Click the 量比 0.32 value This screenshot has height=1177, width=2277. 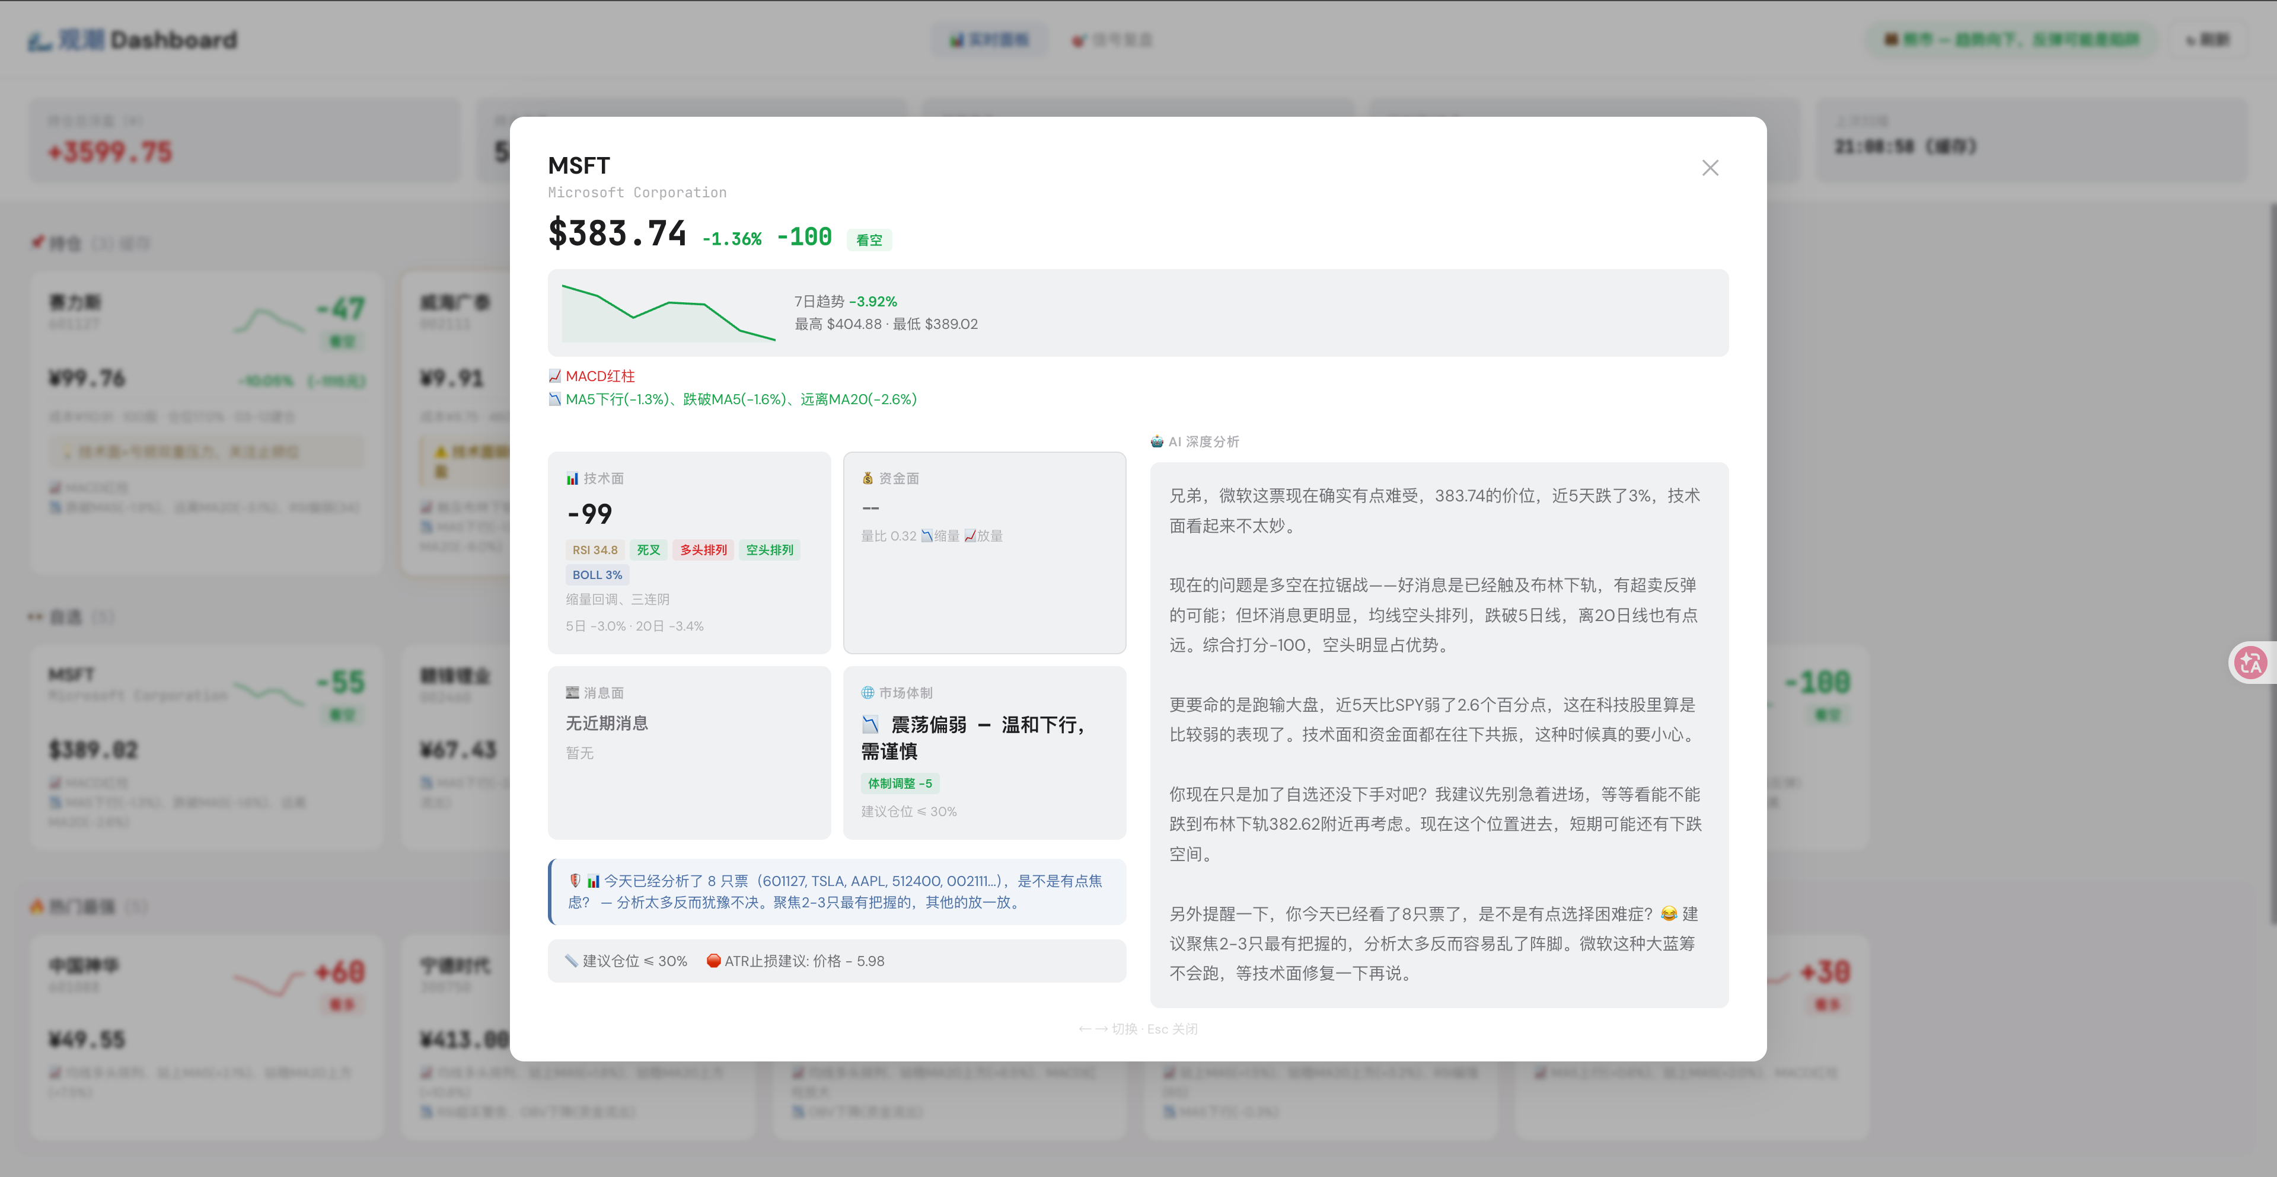(888, 536)
